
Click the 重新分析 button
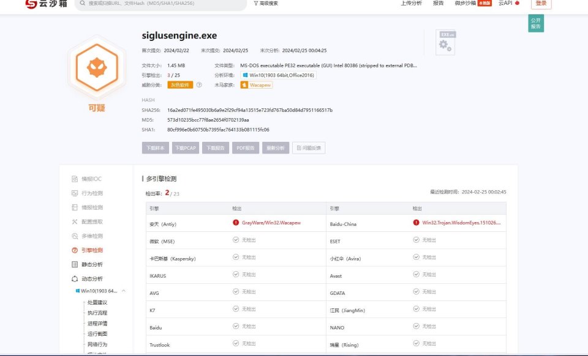[276, 148]
